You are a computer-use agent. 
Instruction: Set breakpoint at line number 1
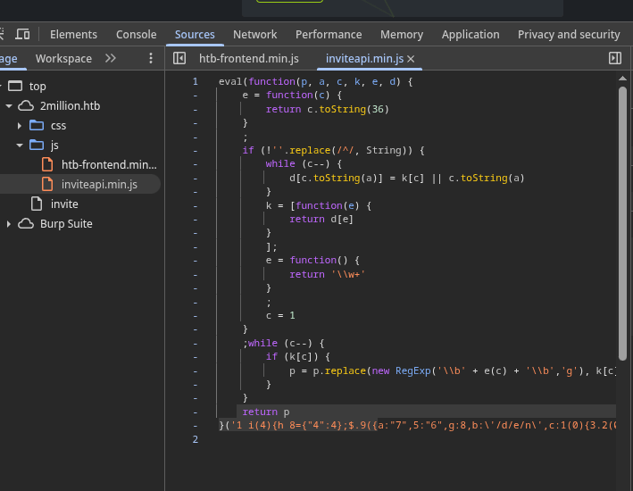tap(196, 81)
